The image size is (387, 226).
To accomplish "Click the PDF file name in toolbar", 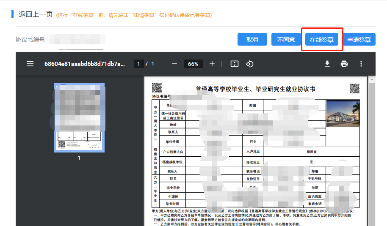I will [x=85, y=64].
